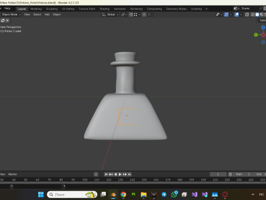Open Telegram from taskbar

[x=164, y=194]
